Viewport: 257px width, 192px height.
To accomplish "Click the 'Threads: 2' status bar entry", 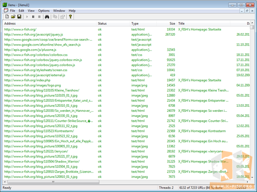I will pyautogui.click(x=166, y=187).
